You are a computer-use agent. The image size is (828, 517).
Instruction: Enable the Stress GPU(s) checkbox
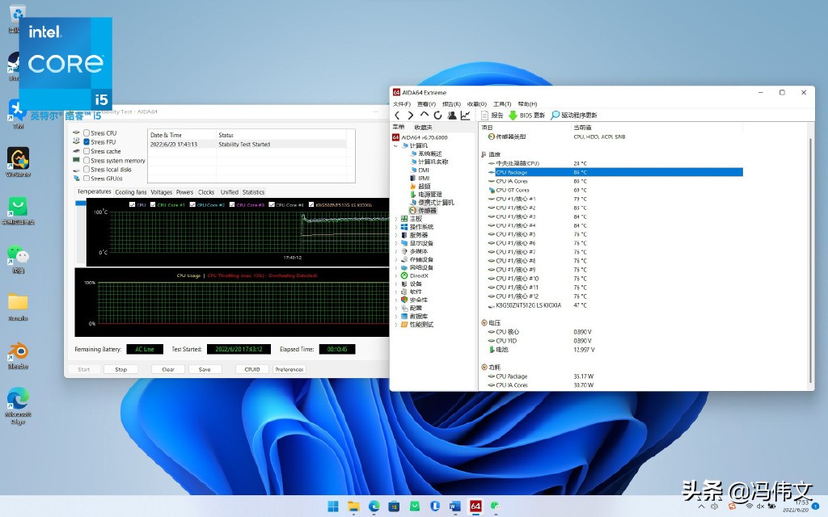pyautogui.click(x=87, y=179)
